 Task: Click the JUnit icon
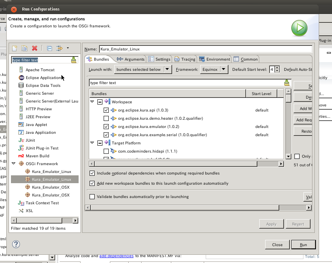click(x=21, y=140)
